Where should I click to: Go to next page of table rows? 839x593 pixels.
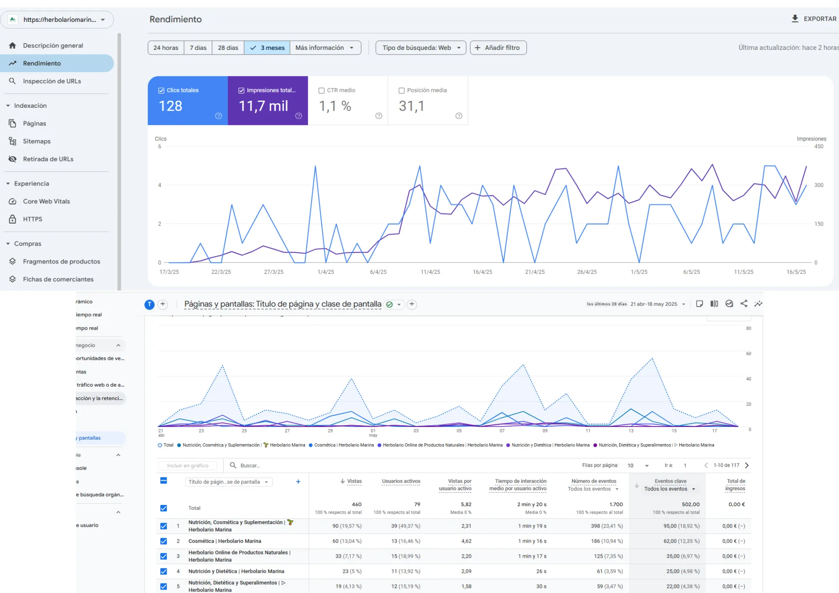pyautogui.click(x=747, y=465)
